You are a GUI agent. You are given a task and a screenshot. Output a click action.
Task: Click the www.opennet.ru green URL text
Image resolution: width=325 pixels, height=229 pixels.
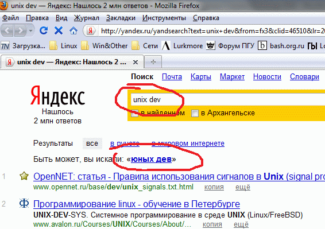113,187
